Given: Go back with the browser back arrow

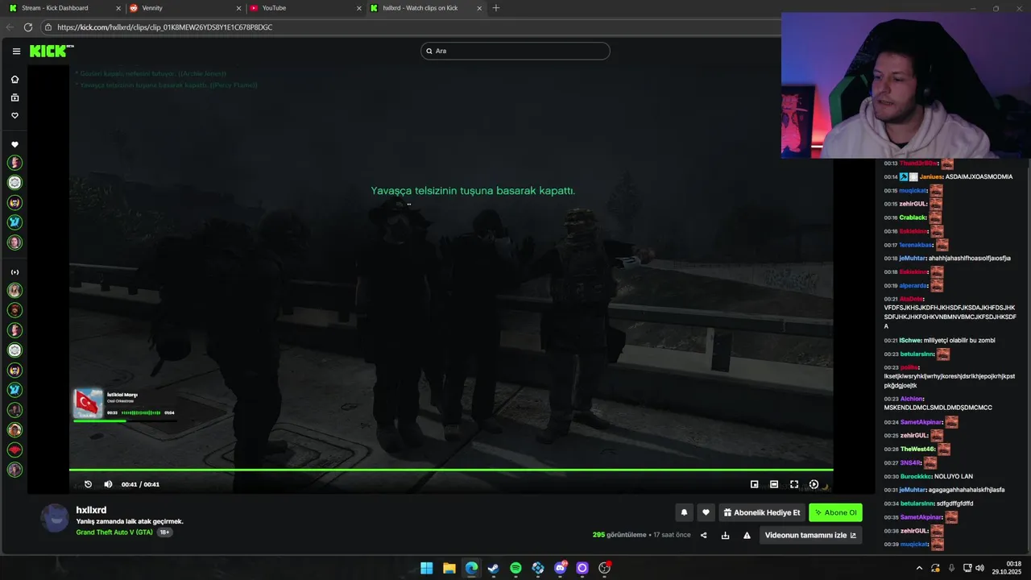Looking at the screenshot, I should [x=10, y=27].
